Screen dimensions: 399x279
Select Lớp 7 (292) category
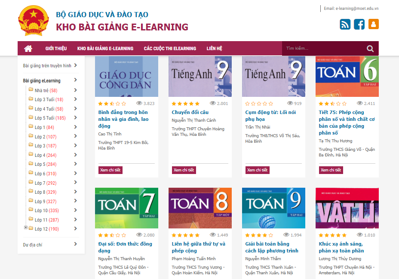tap(46, 183)
